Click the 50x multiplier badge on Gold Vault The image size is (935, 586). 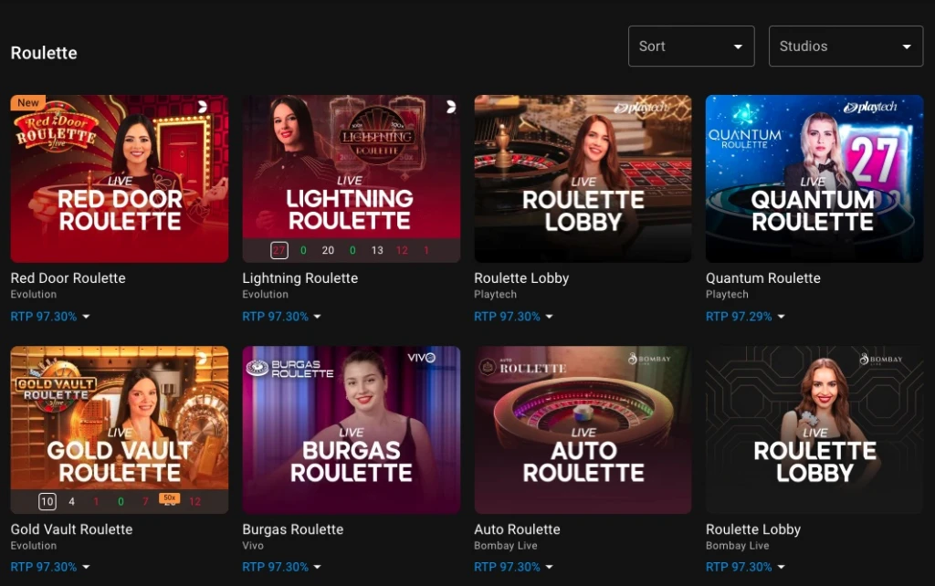point(168,498)
